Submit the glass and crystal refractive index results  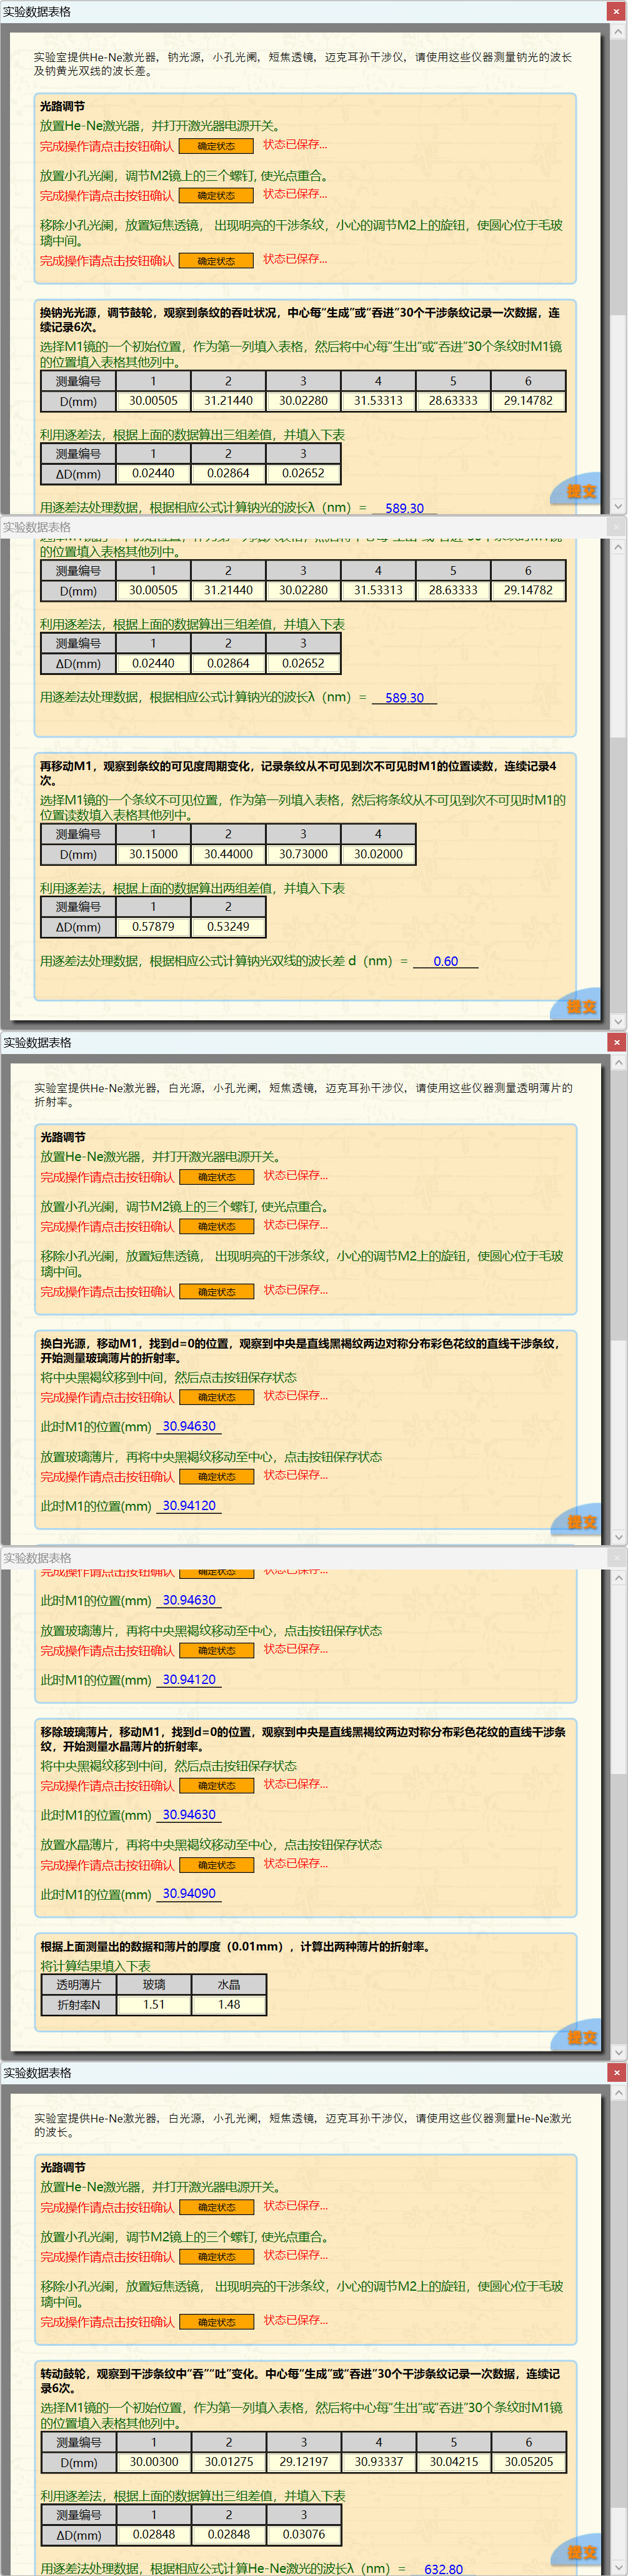(x=581, y=2037)
